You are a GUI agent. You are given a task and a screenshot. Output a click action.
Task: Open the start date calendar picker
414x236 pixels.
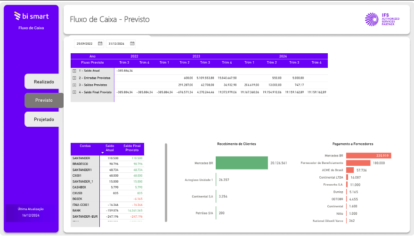tap(100, 44)
